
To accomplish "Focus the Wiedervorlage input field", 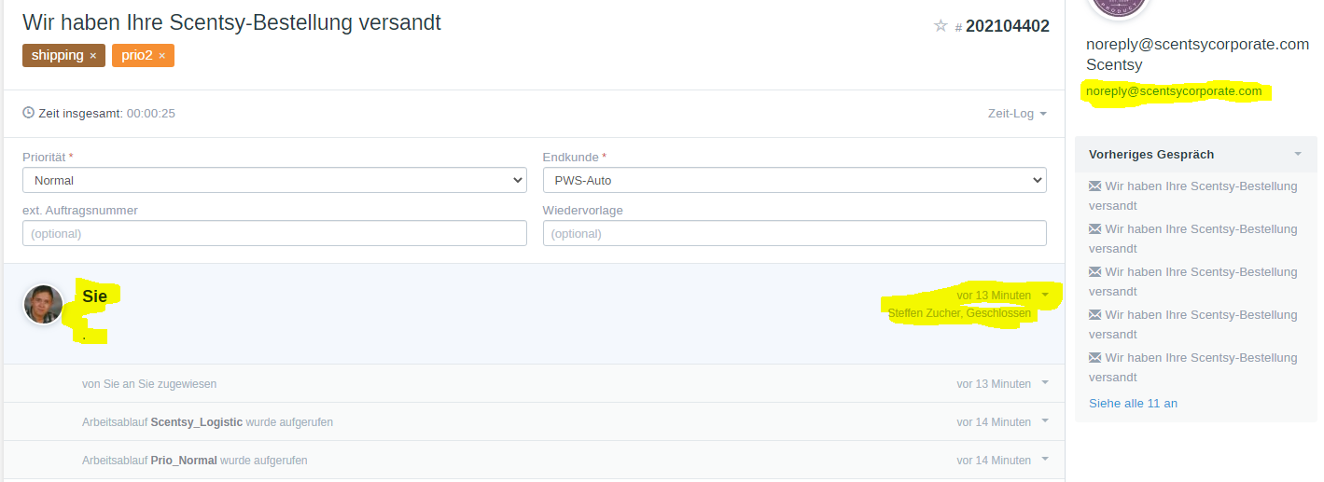I will pos(795,233).
